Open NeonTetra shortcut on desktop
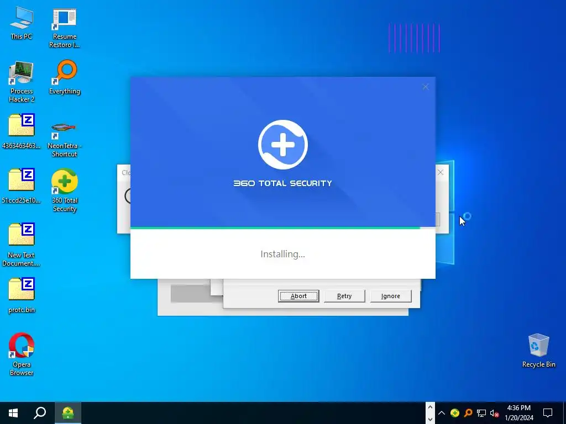The image size is (566, 424). (64, 139)
